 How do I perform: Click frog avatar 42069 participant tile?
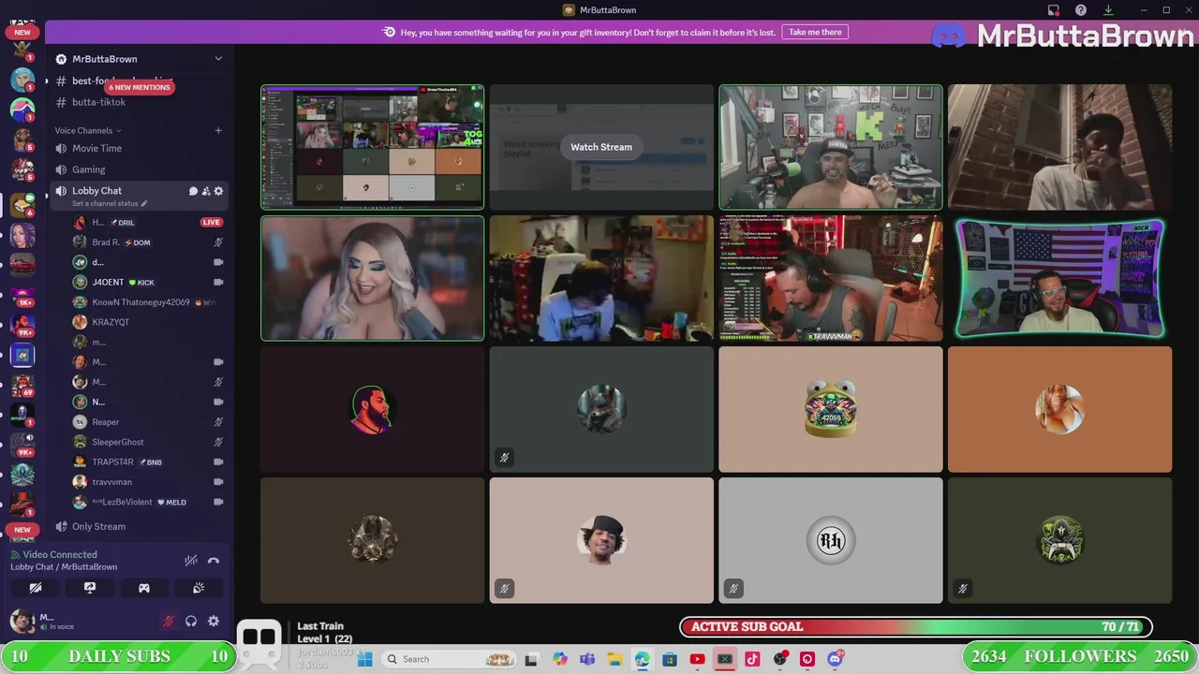(x=831, y=409)
